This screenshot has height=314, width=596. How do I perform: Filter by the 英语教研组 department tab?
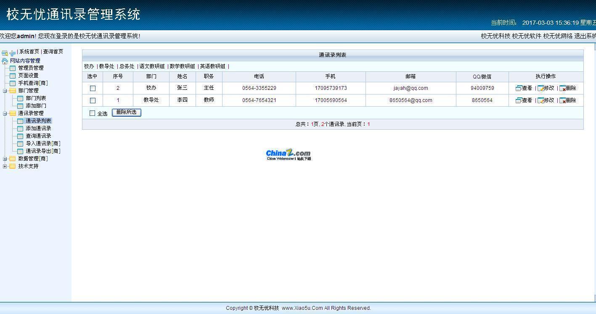click(212, 66)
